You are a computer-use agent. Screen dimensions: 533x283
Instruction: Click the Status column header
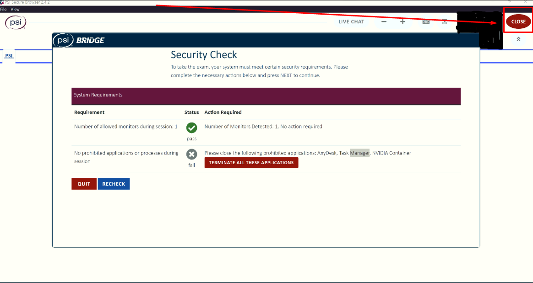click(x=192, y=112)
